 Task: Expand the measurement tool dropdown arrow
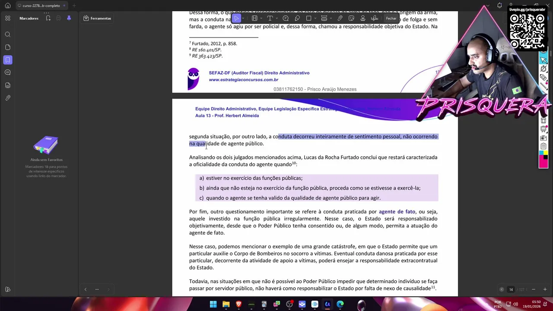click(x=331, y=18)
